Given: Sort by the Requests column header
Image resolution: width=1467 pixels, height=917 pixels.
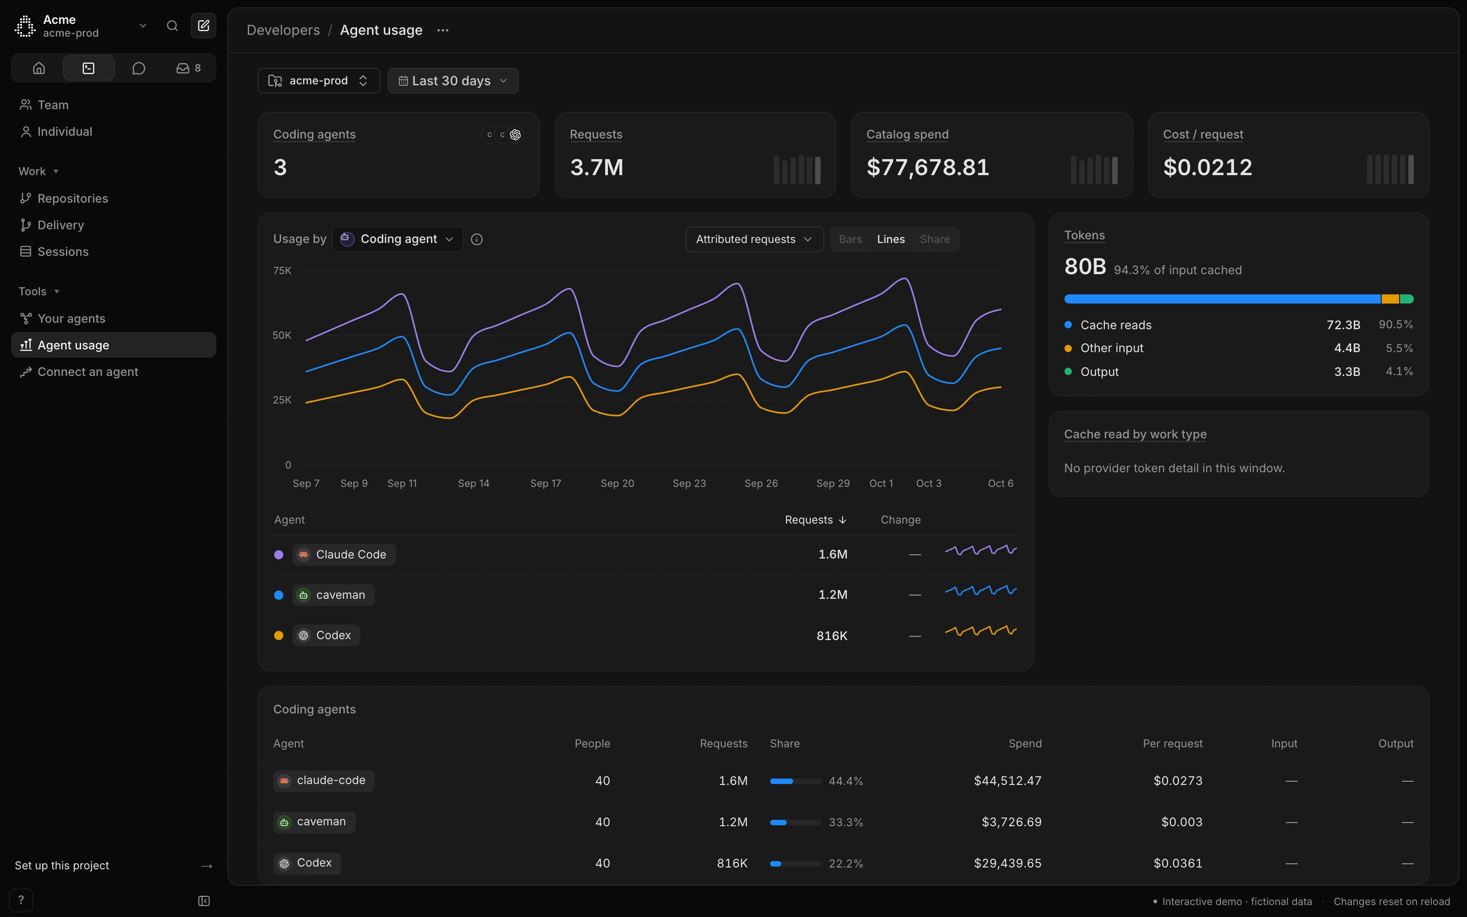Looking at the screenshot, I should click(816, 520).
